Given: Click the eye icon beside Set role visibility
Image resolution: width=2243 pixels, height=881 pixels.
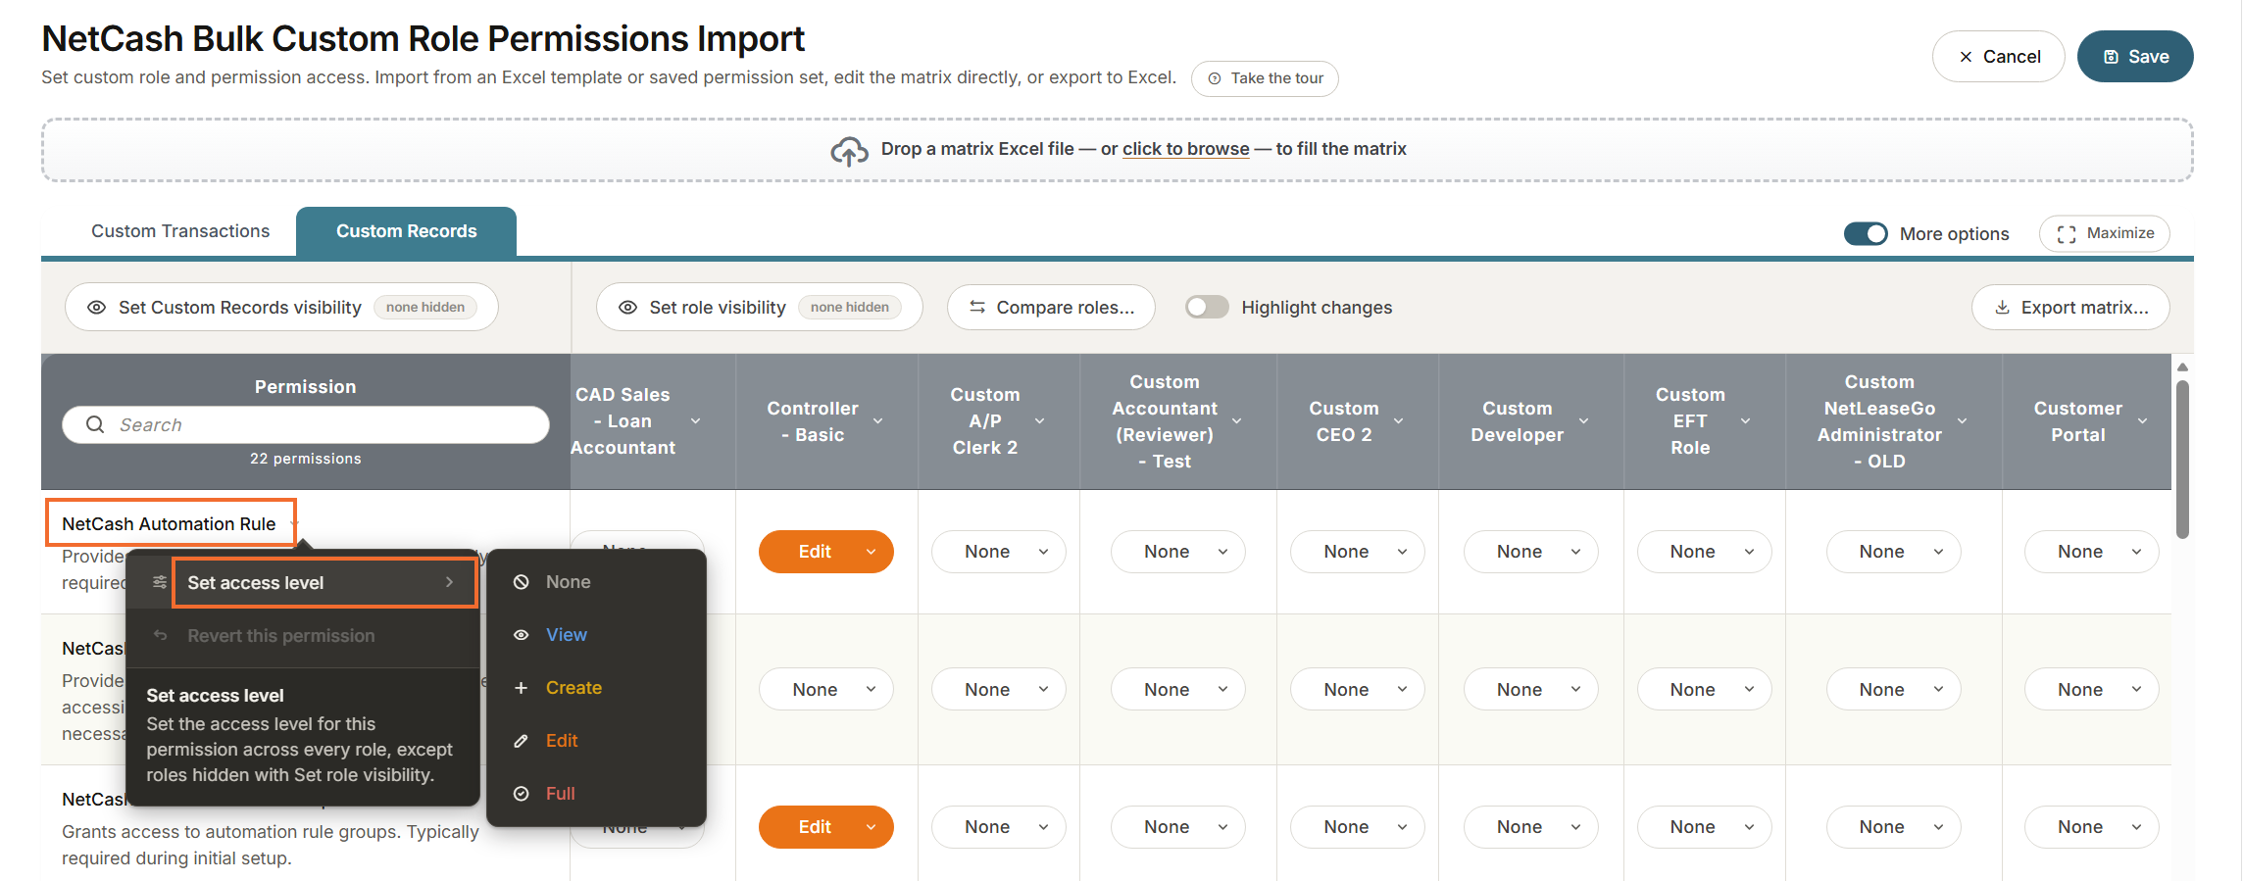Looking at the screenshot, I should pos(627,308).
